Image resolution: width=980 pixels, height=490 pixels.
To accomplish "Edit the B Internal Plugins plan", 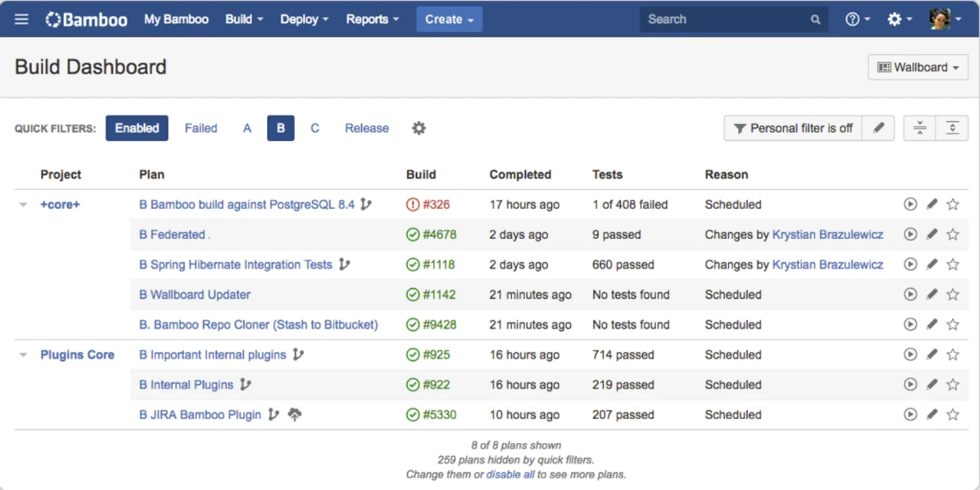I will coord(932,385).
